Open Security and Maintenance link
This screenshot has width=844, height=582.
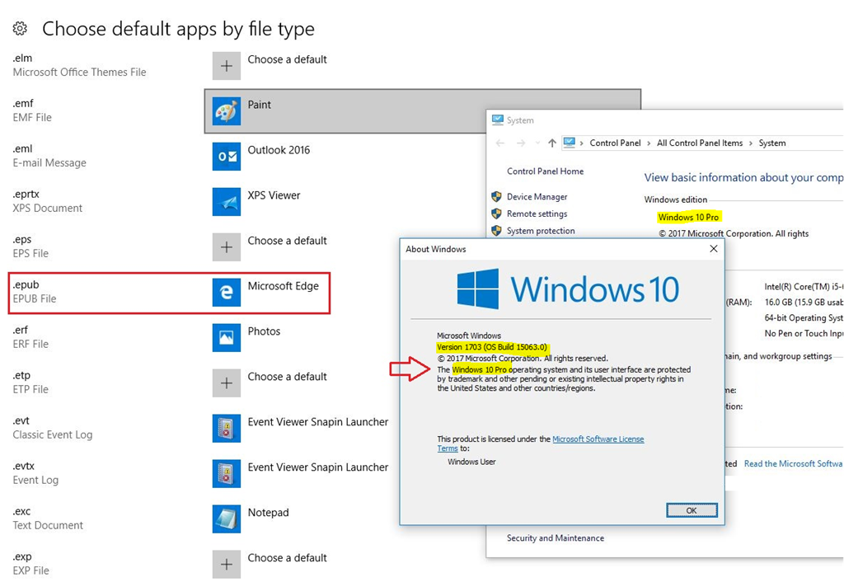(555, 537)
